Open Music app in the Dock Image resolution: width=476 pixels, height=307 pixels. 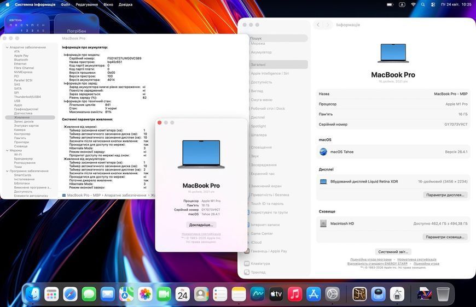tap(295, 294)
